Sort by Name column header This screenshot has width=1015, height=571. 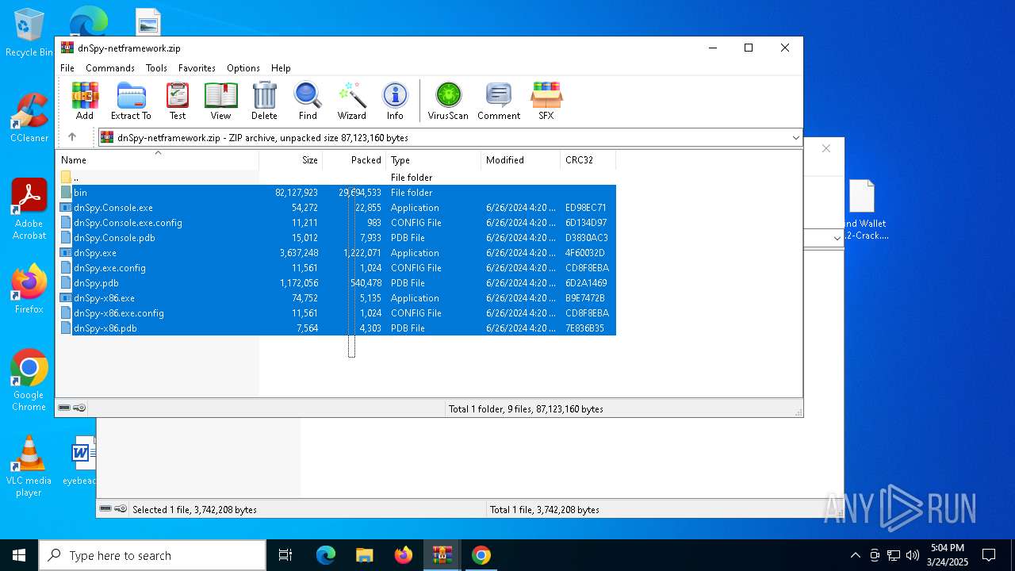tap(157, 159)
